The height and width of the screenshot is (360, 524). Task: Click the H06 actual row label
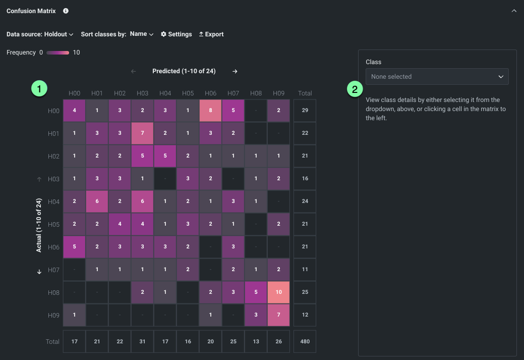pyautogui.click(x=53, y=247)
